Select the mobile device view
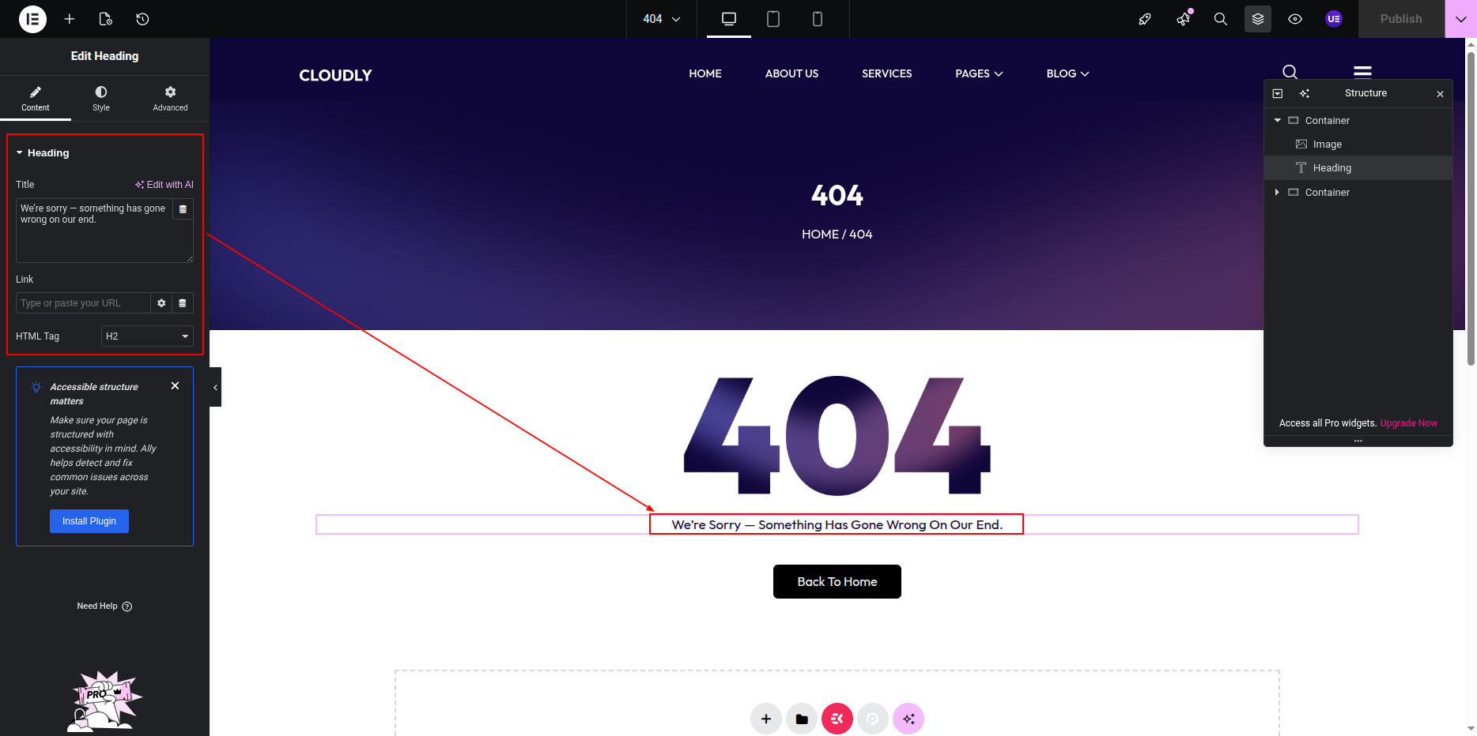Viewport: 1477px width, 736px height. pos(818,19)
